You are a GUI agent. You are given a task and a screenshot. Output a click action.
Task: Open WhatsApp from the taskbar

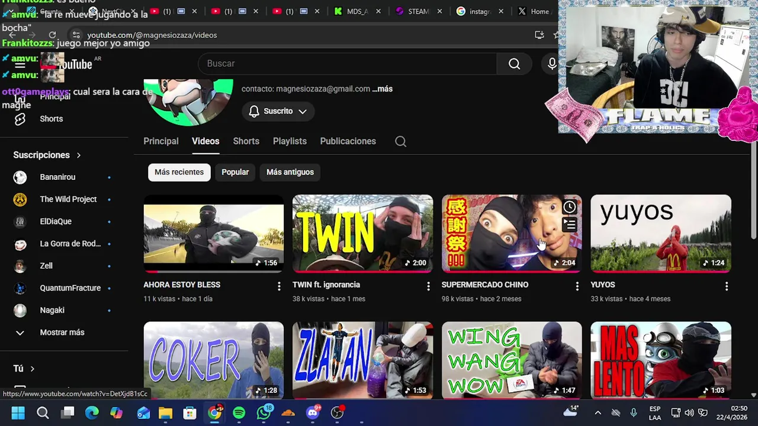(x=264, y=412)
